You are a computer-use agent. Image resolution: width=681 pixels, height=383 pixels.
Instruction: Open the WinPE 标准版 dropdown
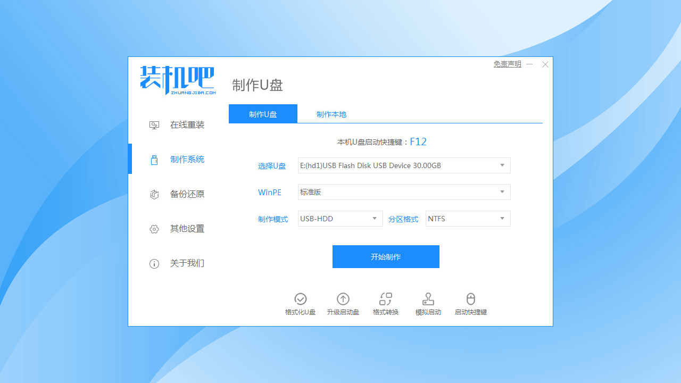502,192
